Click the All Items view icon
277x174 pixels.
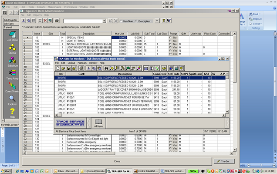(98, 123)
